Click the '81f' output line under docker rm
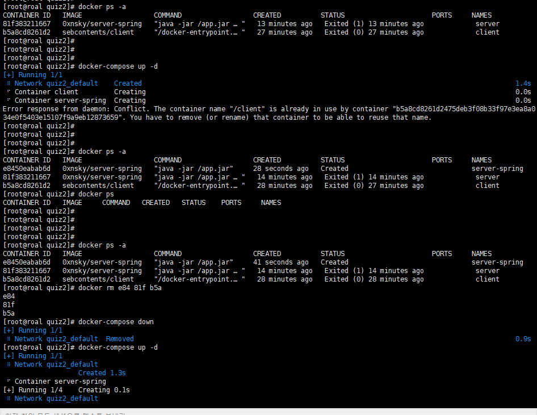This screenshot has height=415, width=537. pyautogui.click(x=9, y=305)
